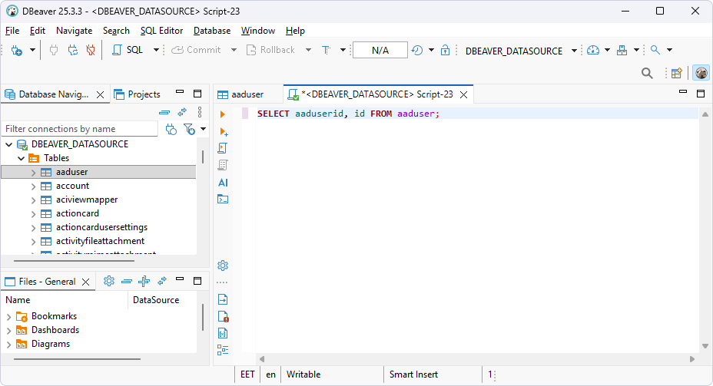
Task: Select the actioncard table
Action: (x=78, y=213)
